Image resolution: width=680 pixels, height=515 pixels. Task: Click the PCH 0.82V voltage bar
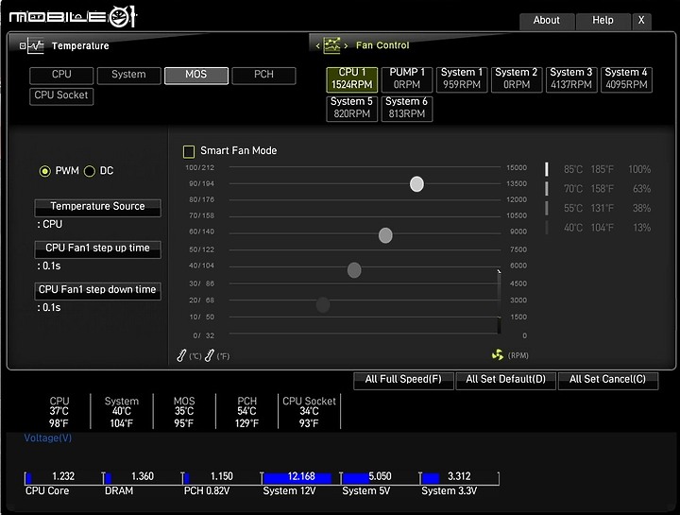point(221,478)
